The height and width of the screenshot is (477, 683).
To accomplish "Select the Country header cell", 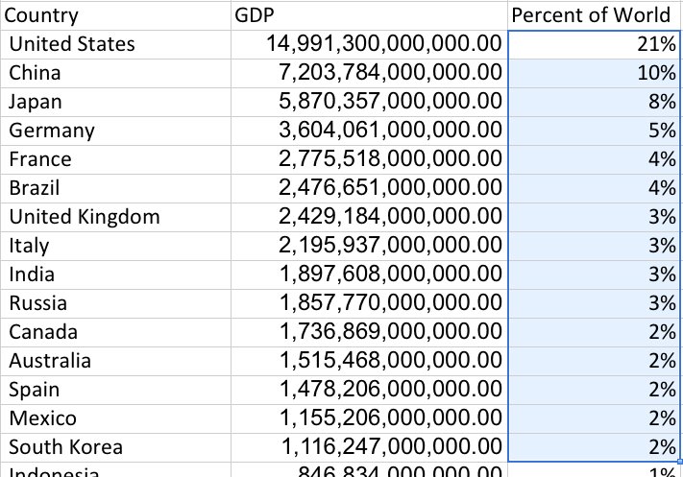I will [115, 15].
